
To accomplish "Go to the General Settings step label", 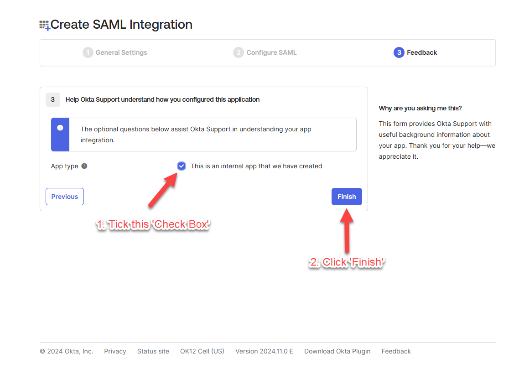I will coord(121,52).
